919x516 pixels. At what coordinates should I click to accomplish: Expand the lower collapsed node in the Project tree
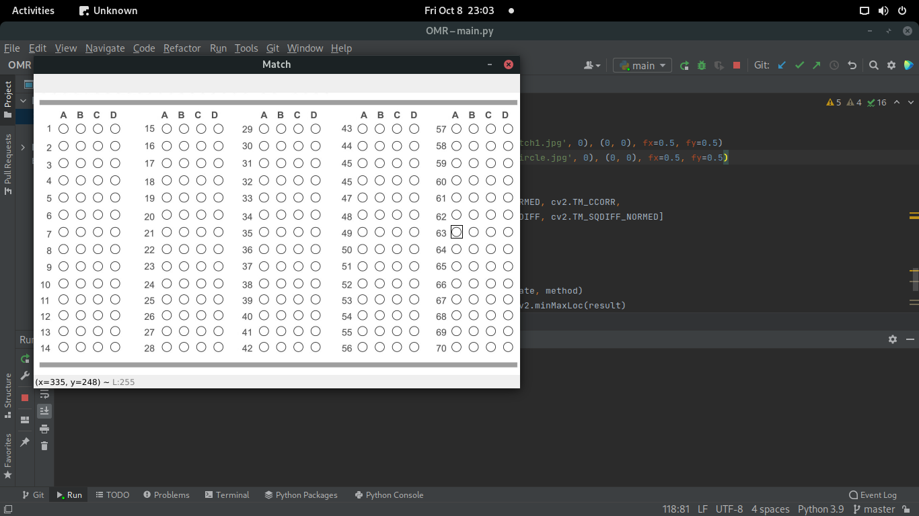[24, 147]
